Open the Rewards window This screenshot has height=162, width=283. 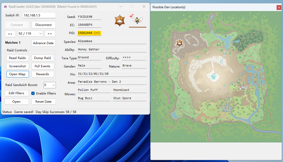pyautogui.click(x=43, y=74)
